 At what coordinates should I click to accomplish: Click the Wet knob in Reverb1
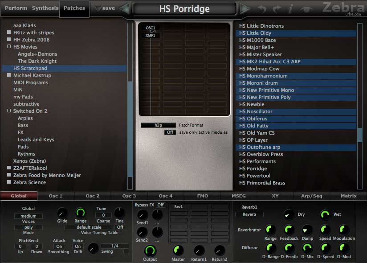(325, 214)
